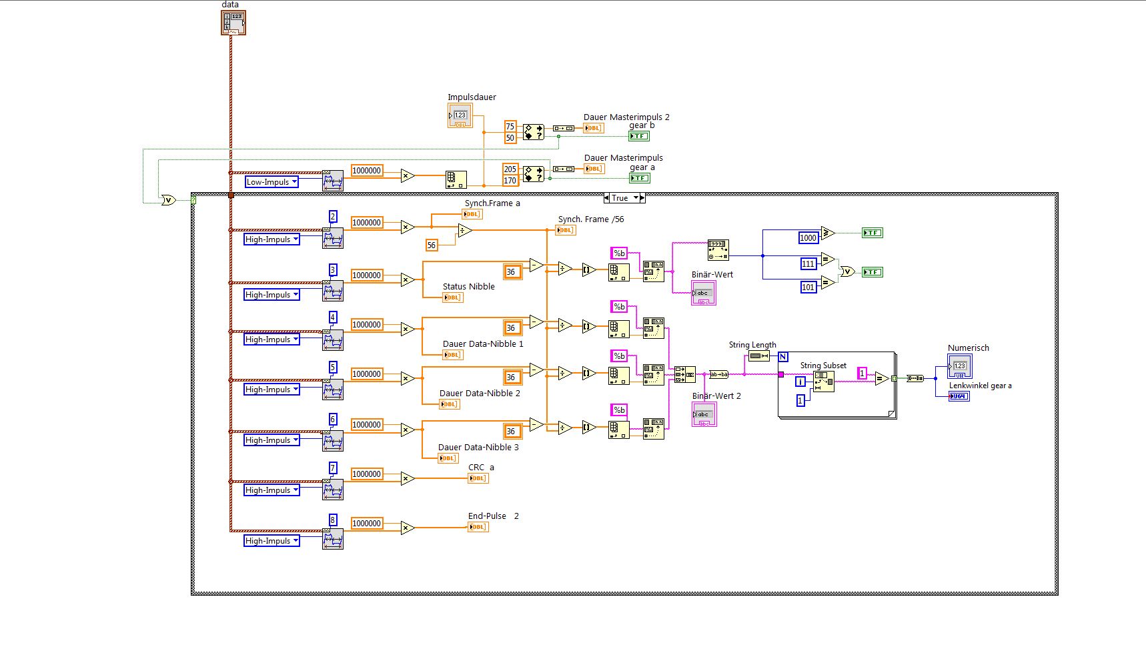Select the Synch. Frame /56 indicator terminal
Screen dimensions: 1146x655
[565, 230]
